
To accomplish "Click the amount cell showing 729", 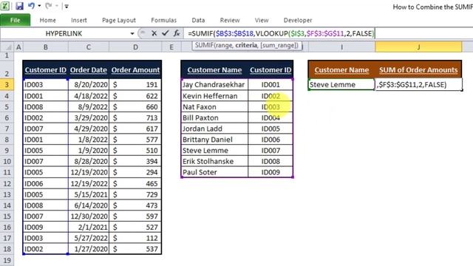I will click(135, 194).
